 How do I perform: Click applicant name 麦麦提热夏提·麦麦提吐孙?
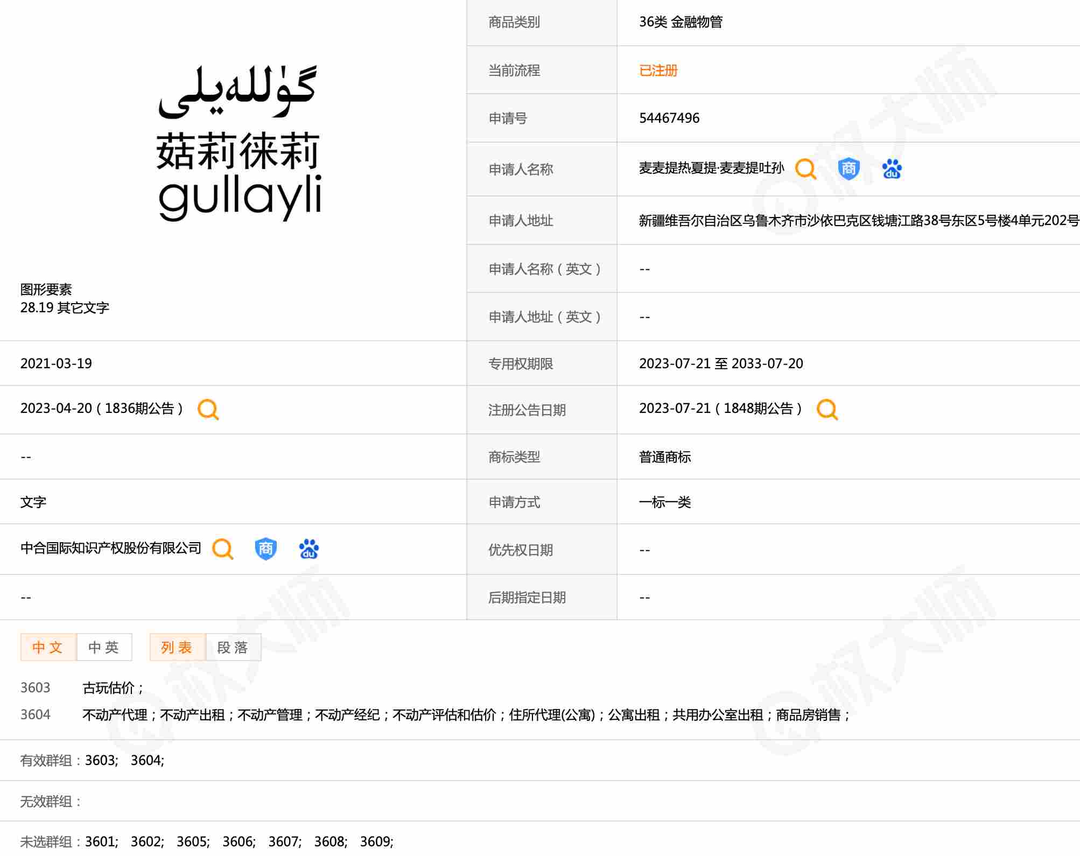(711, 169)
